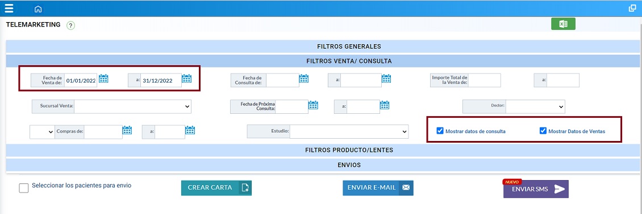This screenshot has width=642, height=214.
Task: Open calendar for Fecha de Venta de
Action: pyautogui.click(x=103, y=79)
